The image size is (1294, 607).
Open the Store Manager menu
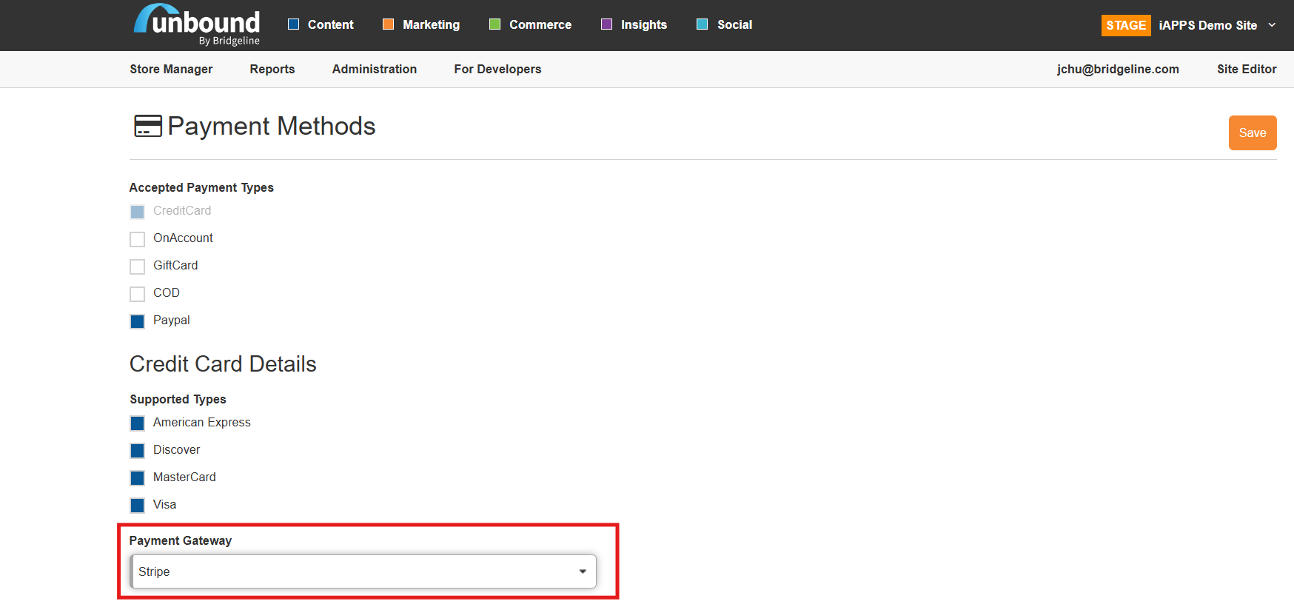pos(171,69)
